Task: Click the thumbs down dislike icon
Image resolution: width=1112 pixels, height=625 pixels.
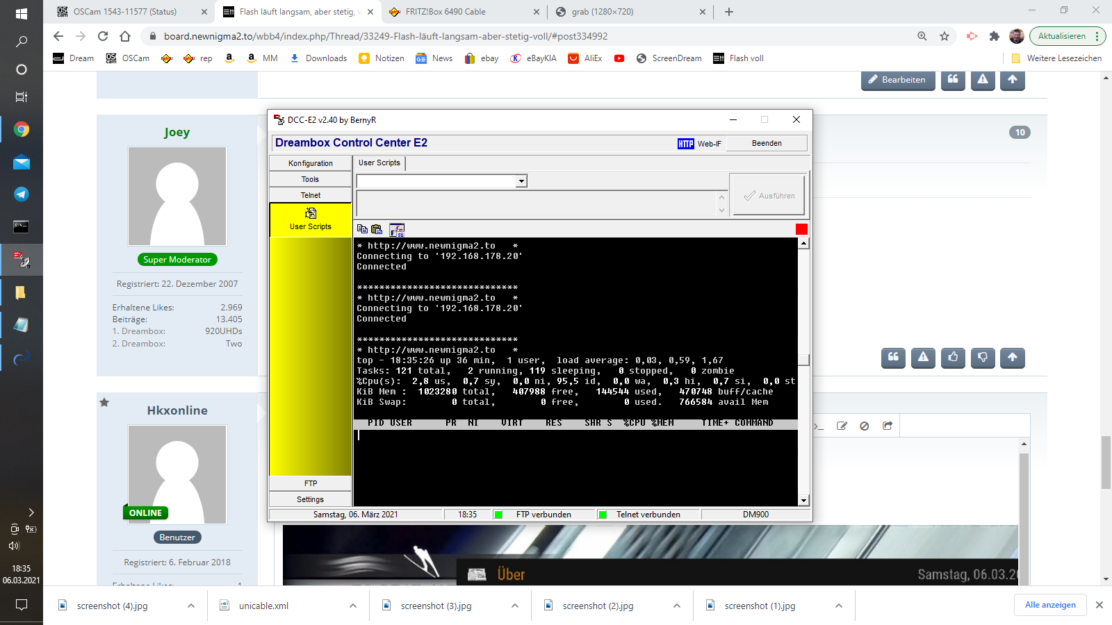Action: tap(983, 358)
